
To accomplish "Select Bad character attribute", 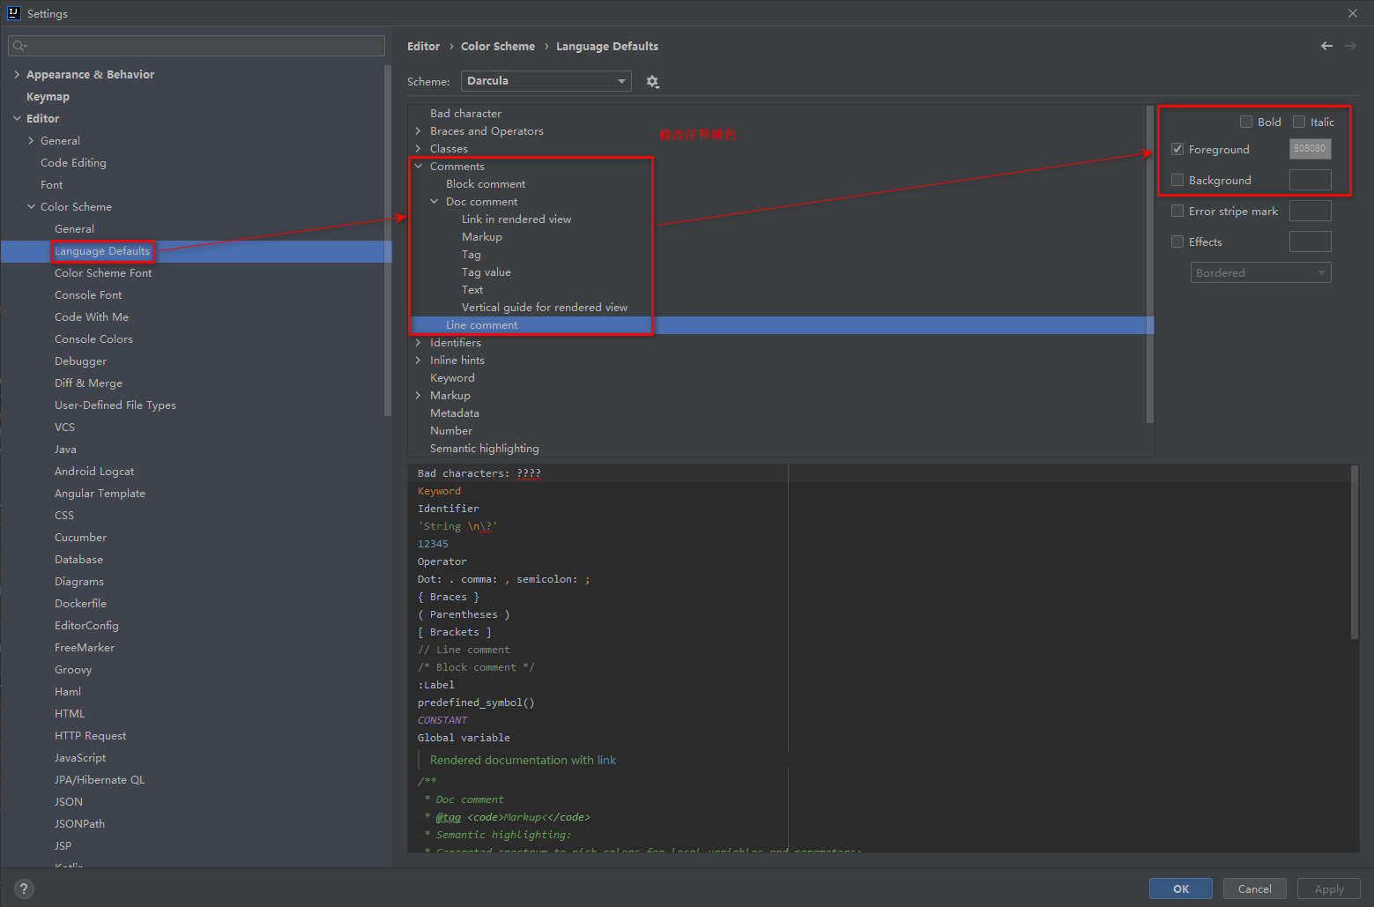I will point(465,114).
